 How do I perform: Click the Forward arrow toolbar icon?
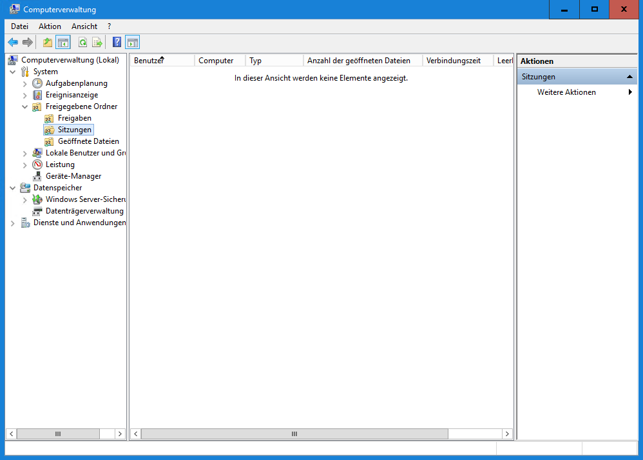(28, 43)
